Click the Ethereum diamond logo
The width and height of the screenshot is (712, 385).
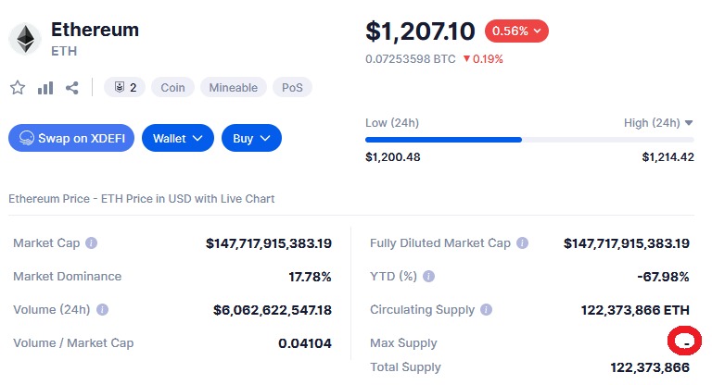(25, 39)
